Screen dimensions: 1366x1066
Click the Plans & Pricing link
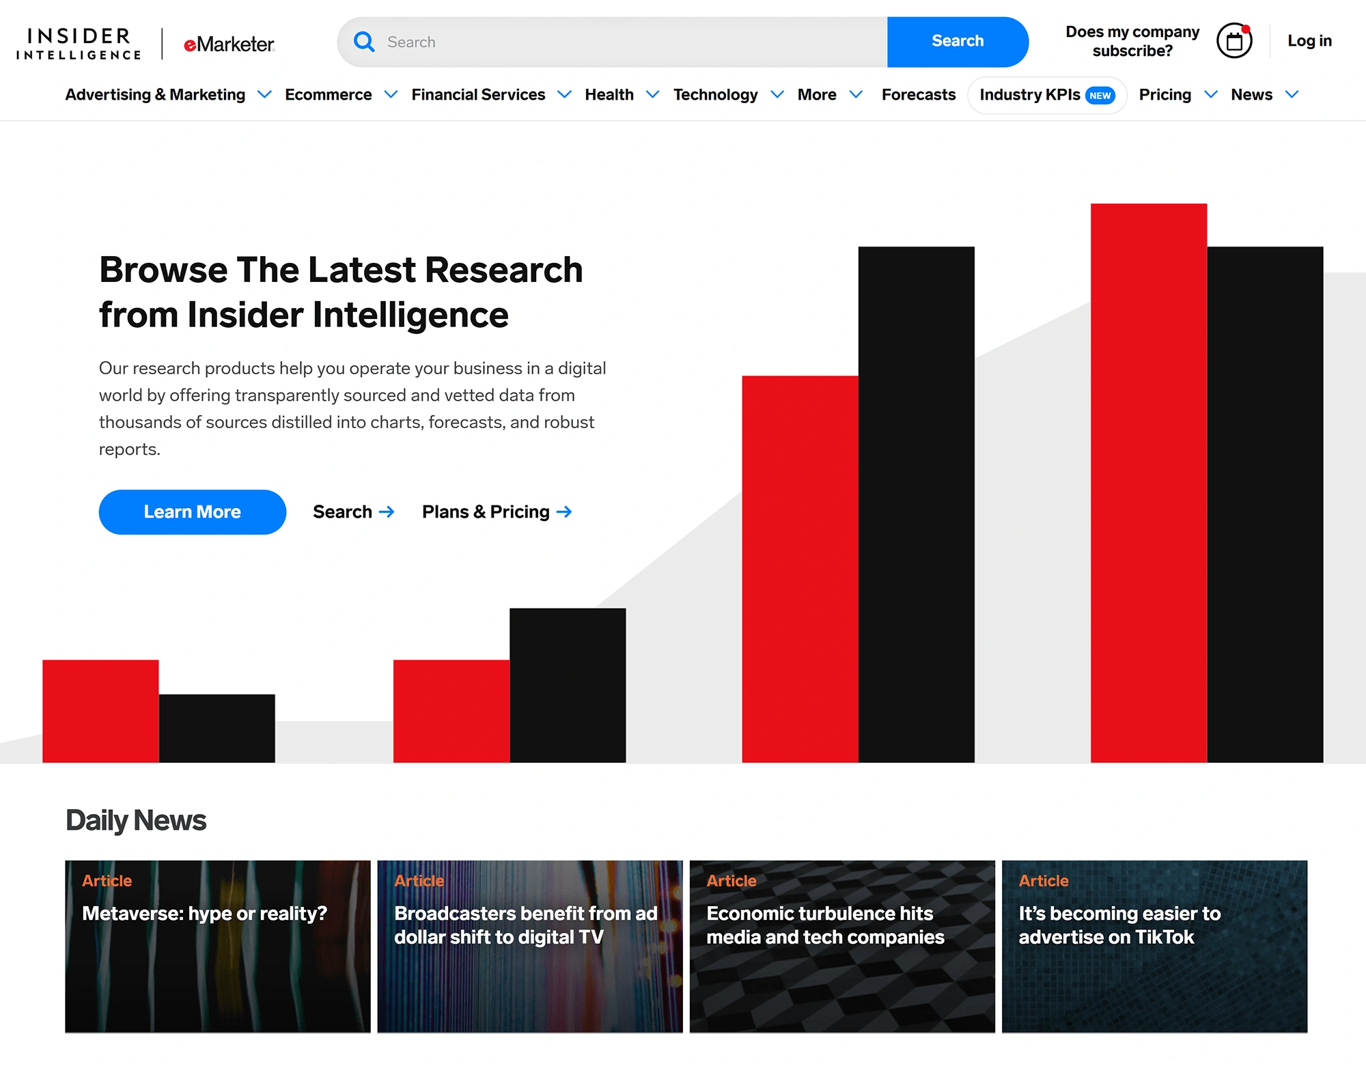tap(497, 512)
